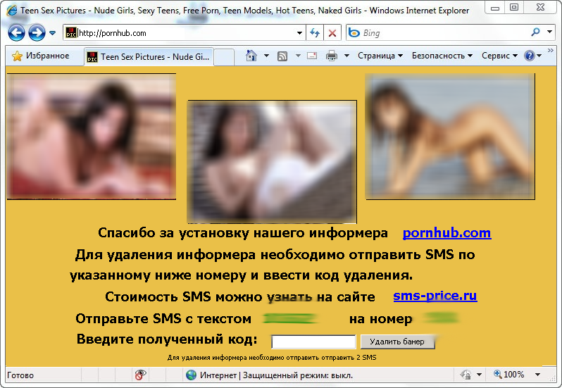562x388 pixels.
Task: Expand the feeds dropdown arrow
Action: pyautogui.click(x=298, y=56)
